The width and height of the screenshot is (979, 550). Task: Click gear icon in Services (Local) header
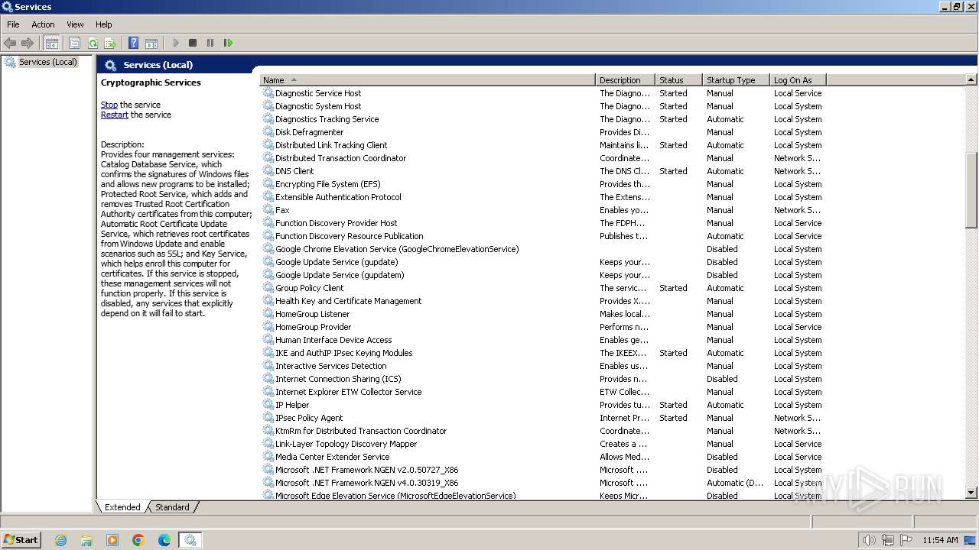coord(111,65)
